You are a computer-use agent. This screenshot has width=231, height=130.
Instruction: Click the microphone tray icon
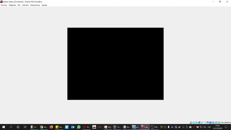(169, 127)
